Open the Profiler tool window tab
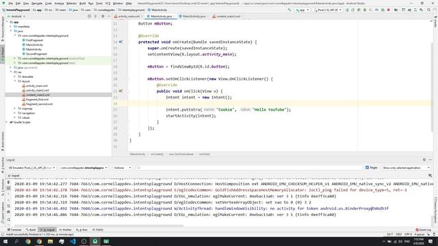 tap(66, 230)
